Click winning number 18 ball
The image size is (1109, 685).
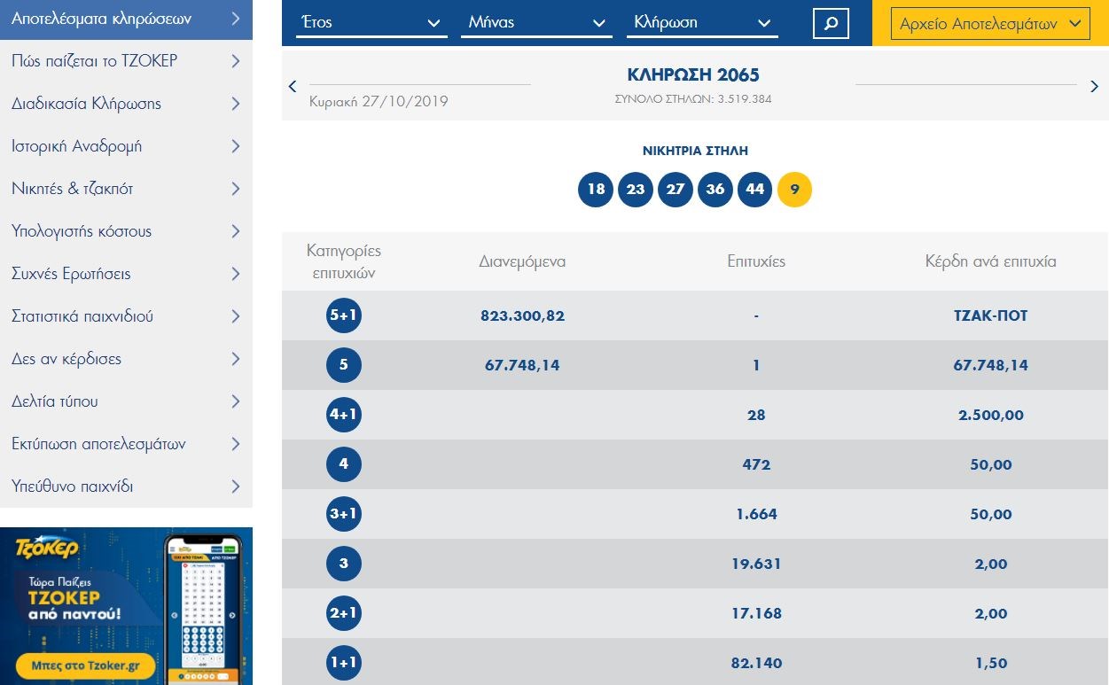click(596, 189)
